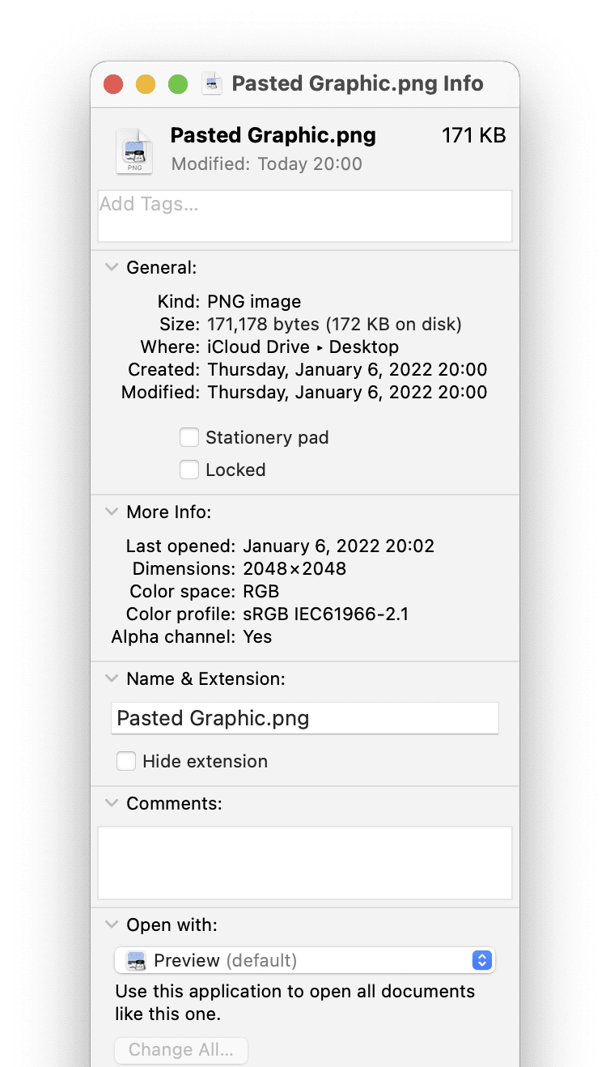The height and width of the screenshot is (1067, 610).
Task: Collapse the General section
Action: (x=112, y=268)
